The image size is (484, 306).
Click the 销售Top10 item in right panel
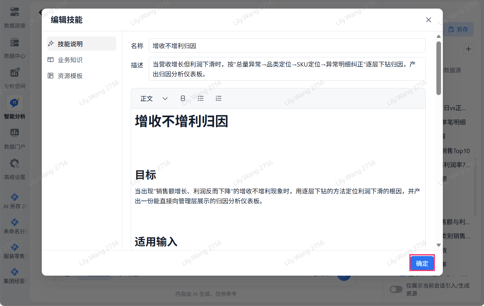[x=456, y=151]
